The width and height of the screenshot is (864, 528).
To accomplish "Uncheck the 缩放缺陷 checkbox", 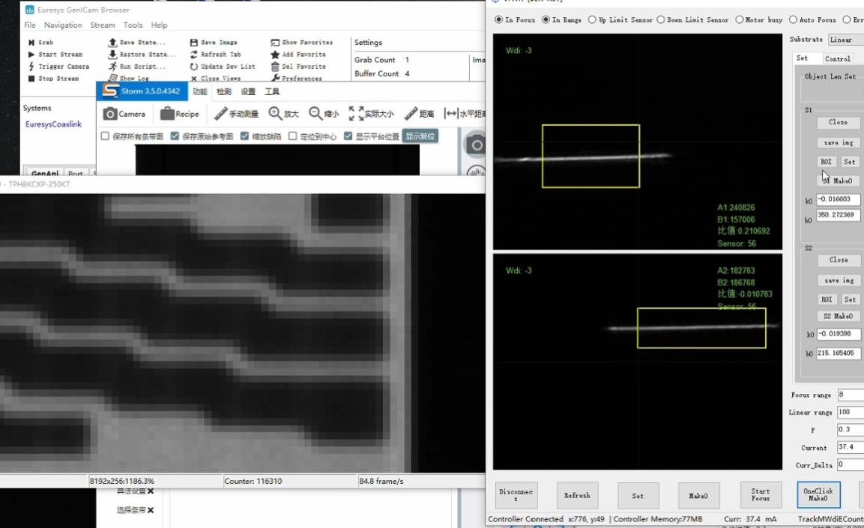I will pyautogui.click(x=244, y=136).
